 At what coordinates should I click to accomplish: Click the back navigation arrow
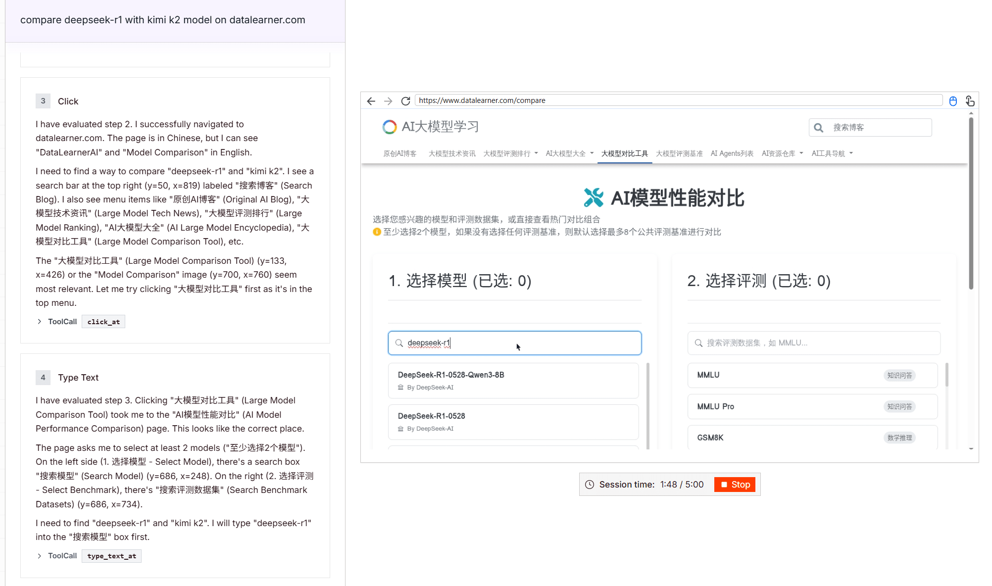pos(371,100)
